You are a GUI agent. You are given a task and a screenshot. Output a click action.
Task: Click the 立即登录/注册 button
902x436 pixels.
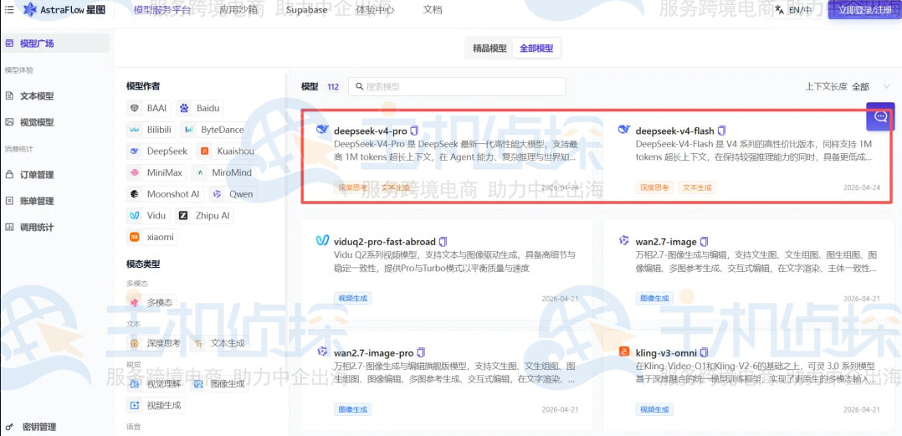(x=865, y=10)
